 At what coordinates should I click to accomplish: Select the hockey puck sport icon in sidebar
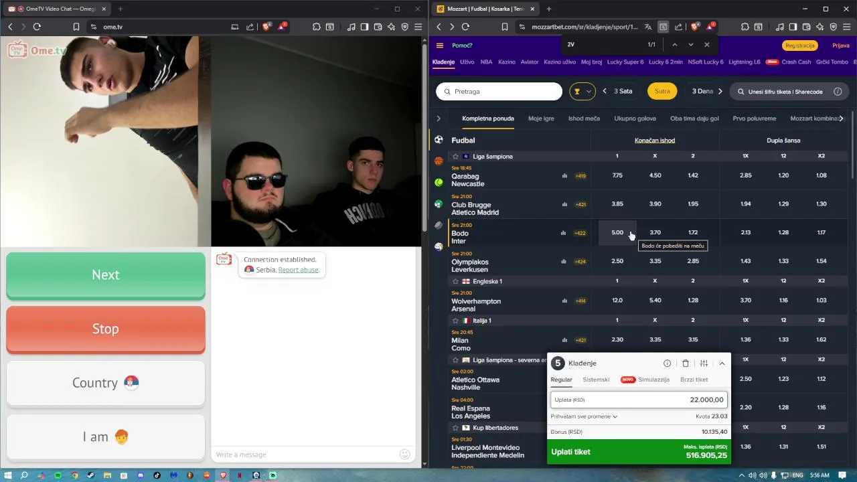(439, 225)
